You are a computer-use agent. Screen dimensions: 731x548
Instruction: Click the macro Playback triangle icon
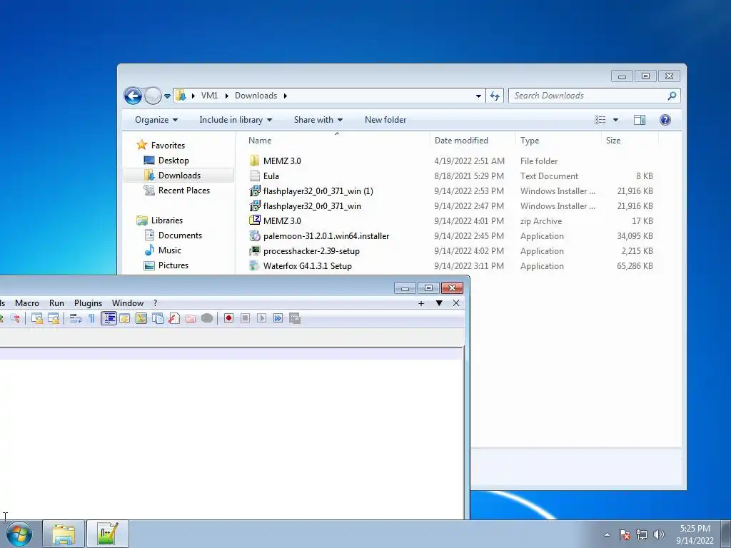coord(261,318)
